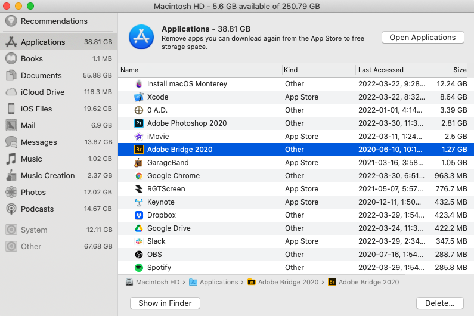474x316 pixels.
Task: Select the Slack icon in list
Action: point(138,241)
